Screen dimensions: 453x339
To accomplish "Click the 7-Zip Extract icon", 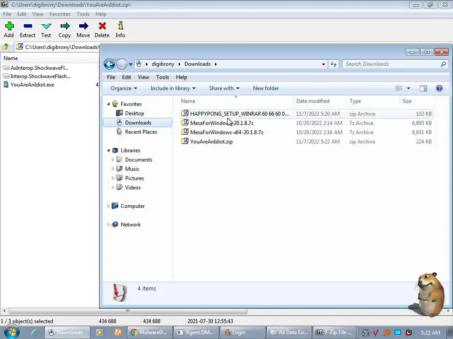I will coord(28,26).
